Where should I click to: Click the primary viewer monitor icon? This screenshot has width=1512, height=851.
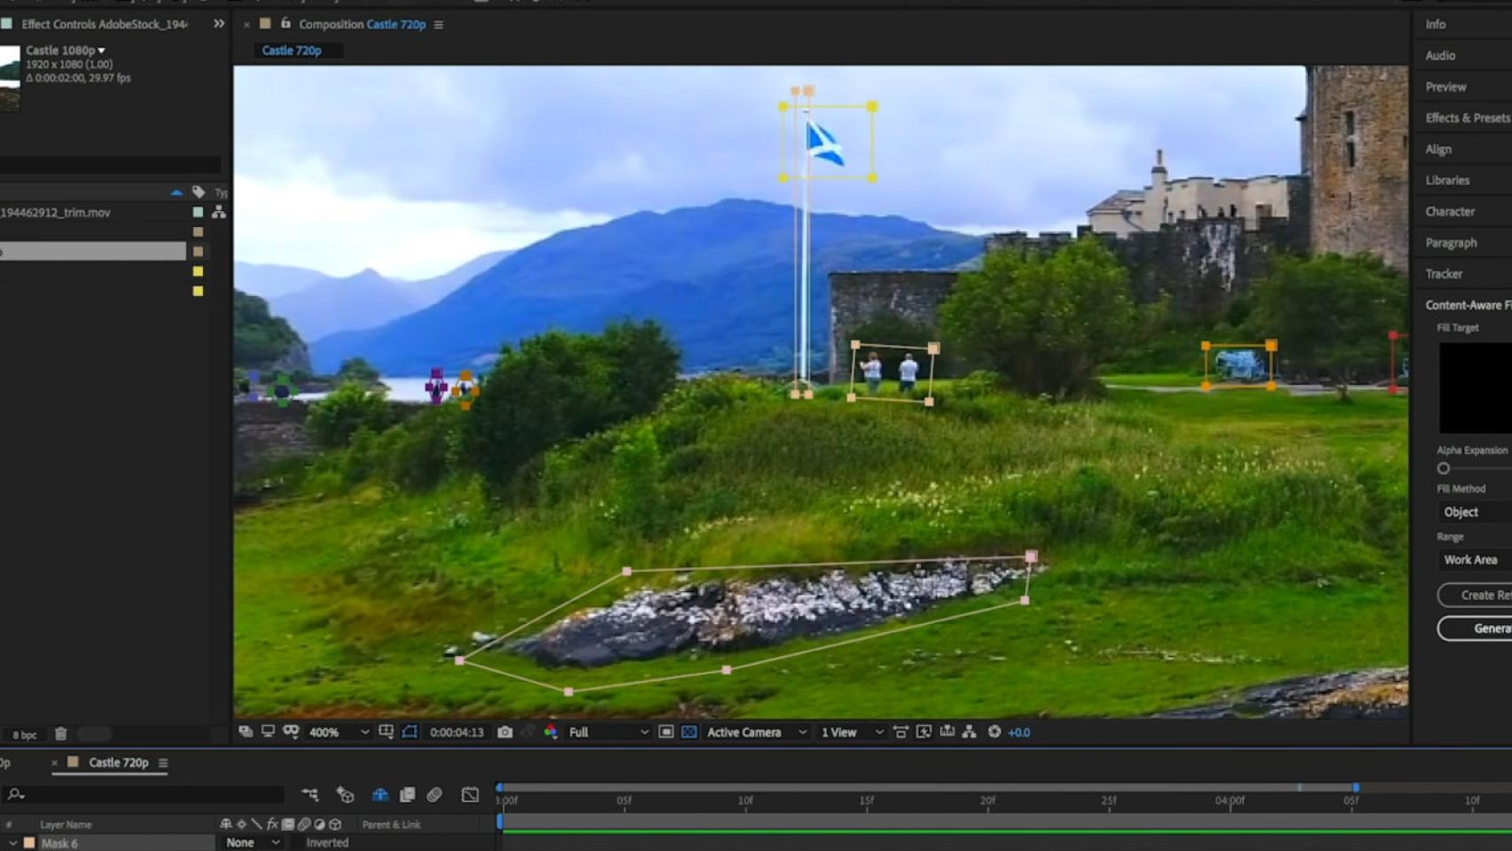[x=268, y=731]
